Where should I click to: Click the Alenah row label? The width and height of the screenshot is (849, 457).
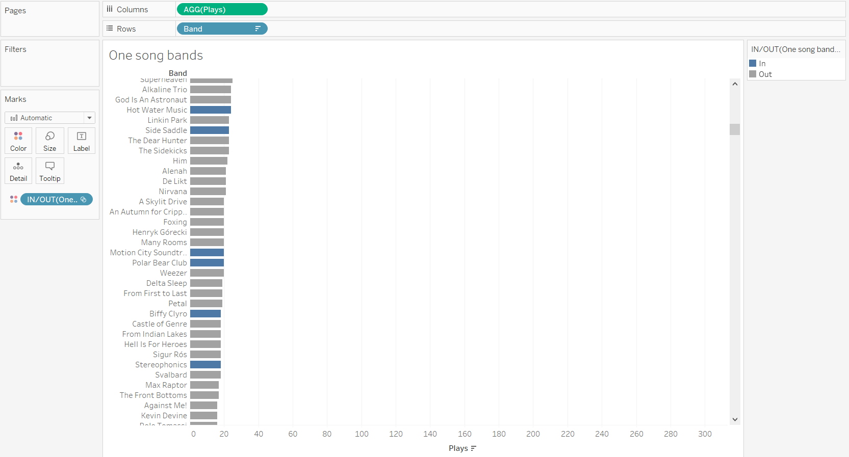[x=174, y=171]
